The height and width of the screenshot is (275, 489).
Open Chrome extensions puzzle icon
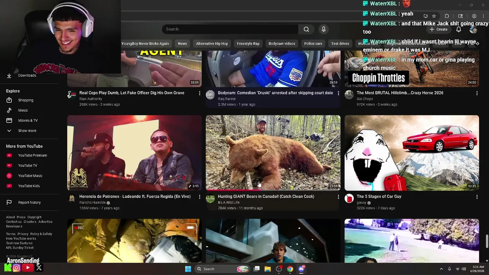point(447,16)
